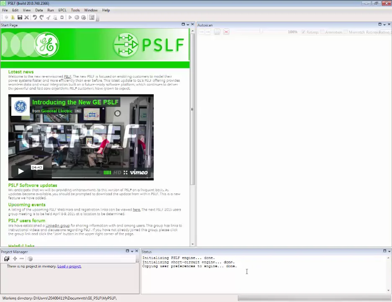Toggle the Mismatch checkbox in Autoscan

[x=346, y=32]
